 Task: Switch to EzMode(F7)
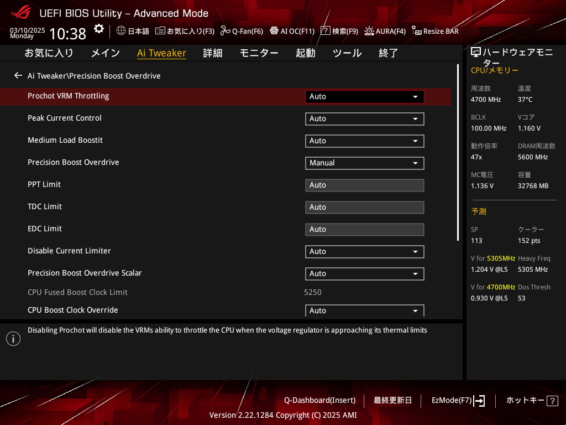(x=452, y=401)
